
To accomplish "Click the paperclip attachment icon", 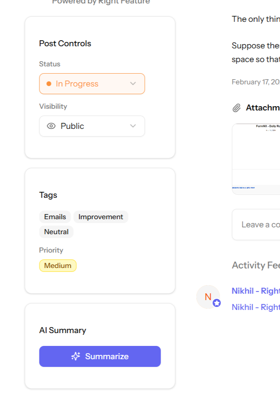I will click(x=236, y=108).
